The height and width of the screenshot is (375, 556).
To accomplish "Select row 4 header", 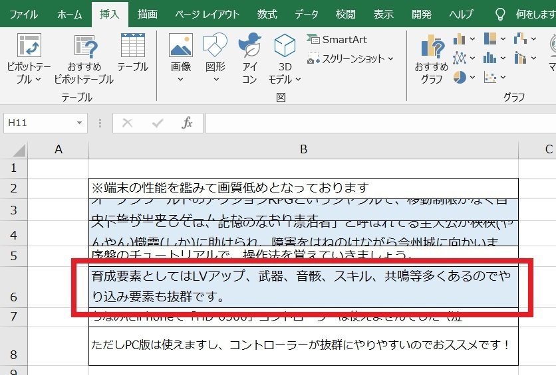I will 13,234.
